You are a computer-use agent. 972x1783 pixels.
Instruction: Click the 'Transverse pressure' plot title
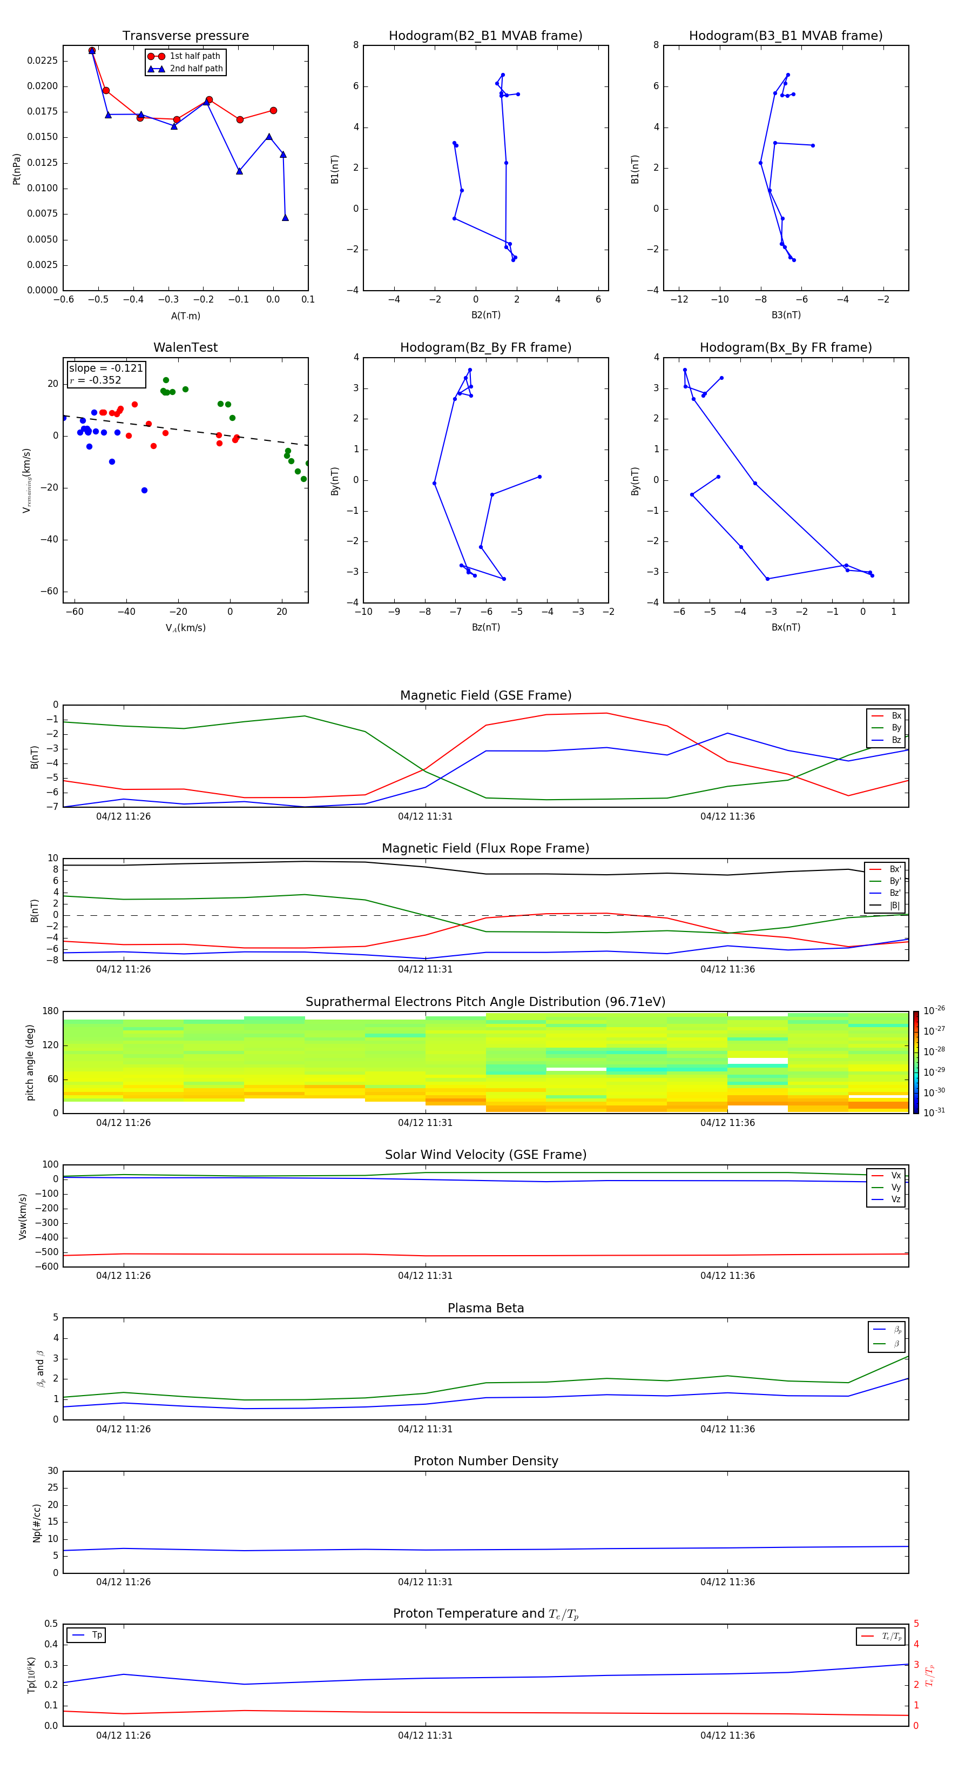pyautogui.click(x=185, y=36)
